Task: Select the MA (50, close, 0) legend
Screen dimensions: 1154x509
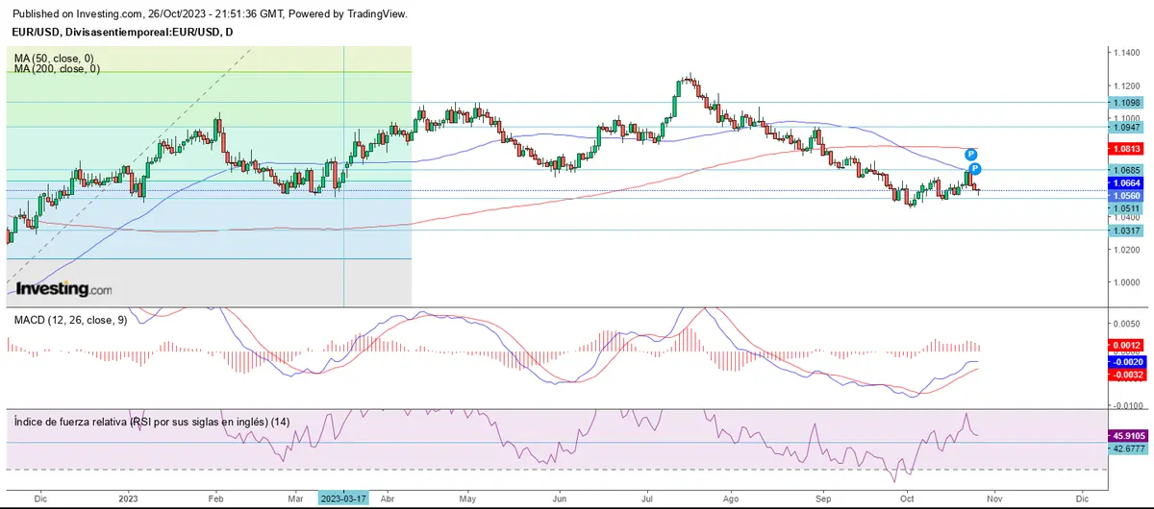Action: coord(54,59)
